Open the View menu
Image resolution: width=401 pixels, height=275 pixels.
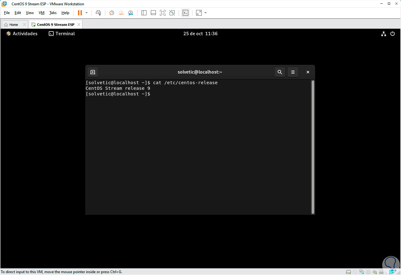pyautogui.click(x=30, y=13)
